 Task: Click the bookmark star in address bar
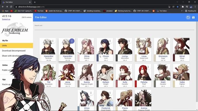click(x=178, y=7)
